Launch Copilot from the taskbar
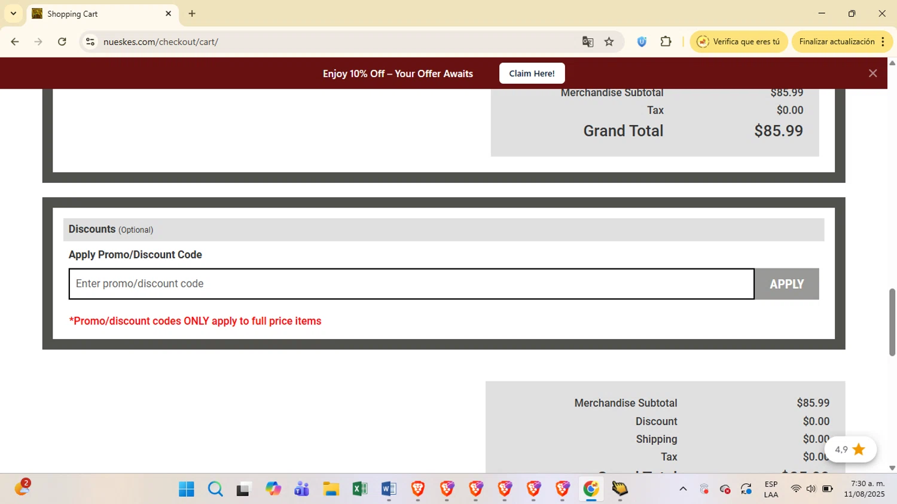Viewport: 897px width, 504px height. click(x=273, y=489)
